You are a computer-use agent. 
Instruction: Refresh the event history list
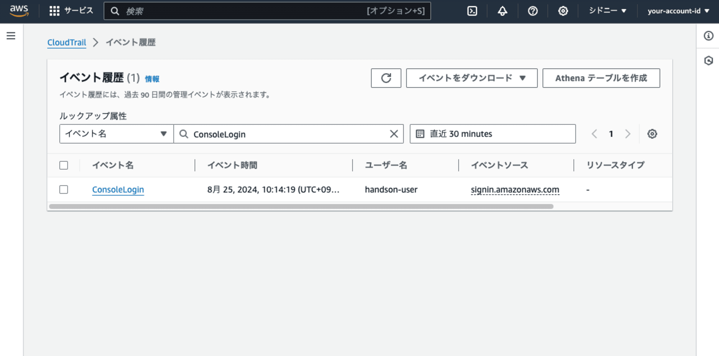click(x=386, y=78)
